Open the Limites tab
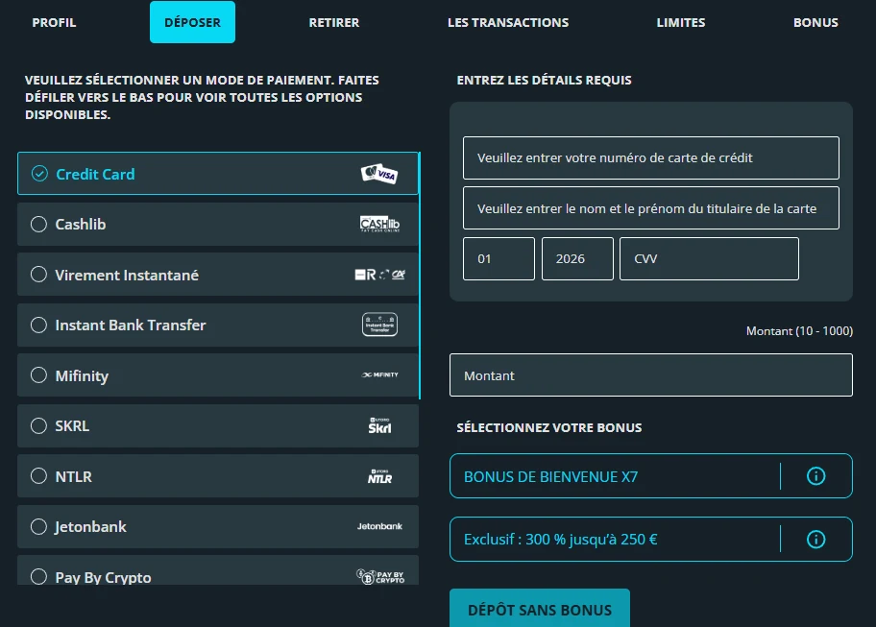This screenshot has height=627, width=876. tap(680, 22)
